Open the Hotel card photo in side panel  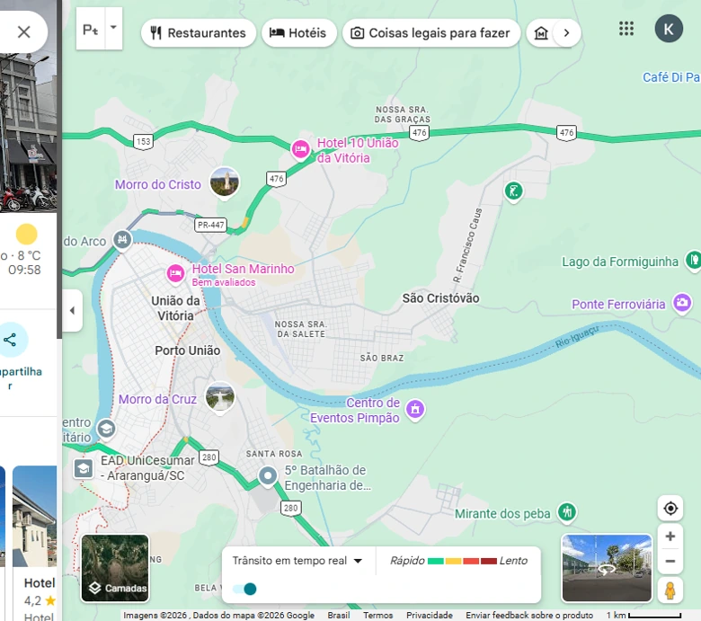click(x=34, y=516)
